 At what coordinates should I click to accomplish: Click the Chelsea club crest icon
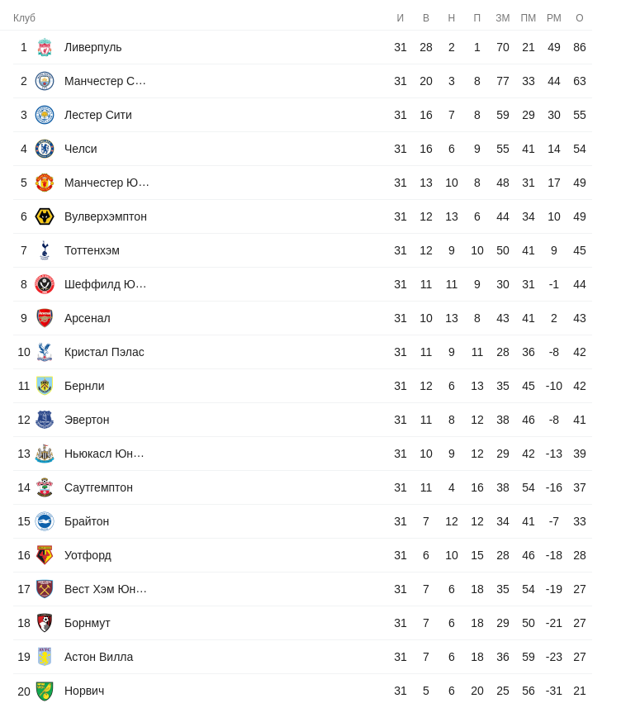click(x=45, y=149)
